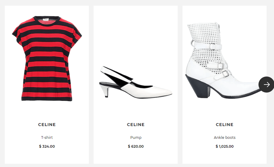Click blank area below T-shirt price
The width and height of the screenshot is (274, 167).
(47, 156)
